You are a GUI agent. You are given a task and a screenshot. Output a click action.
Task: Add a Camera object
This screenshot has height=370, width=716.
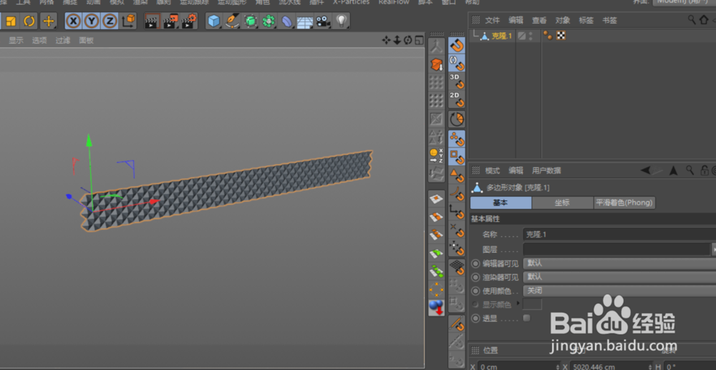tap(323, 21)
